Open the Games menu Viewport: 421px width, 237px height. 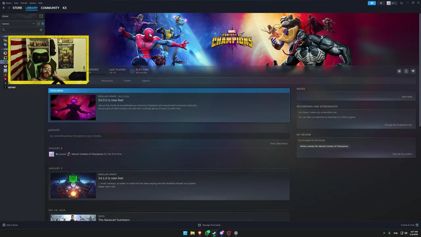click(33, 3)
